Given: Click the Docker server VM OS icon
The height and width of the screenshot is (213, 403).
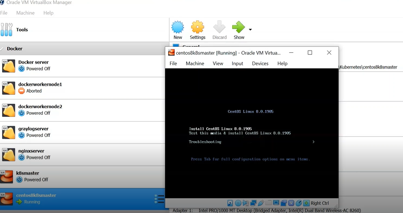Looking at the screenshot, I should pos(9,66).
